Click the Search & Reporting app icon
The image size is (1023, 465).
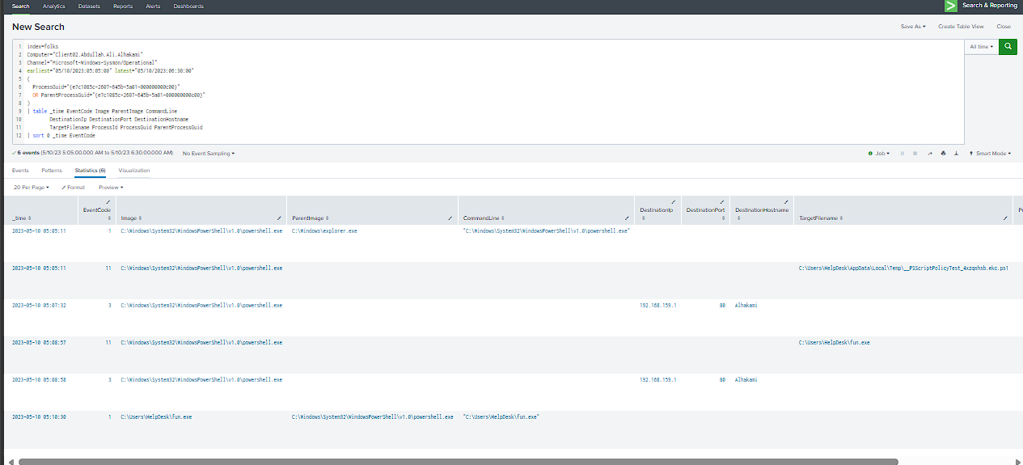[x=951, y=6]
